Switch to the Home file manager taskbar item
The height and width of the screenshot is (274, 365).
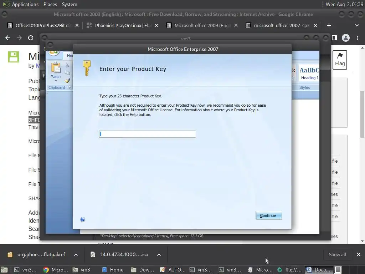tap(113, 270)
